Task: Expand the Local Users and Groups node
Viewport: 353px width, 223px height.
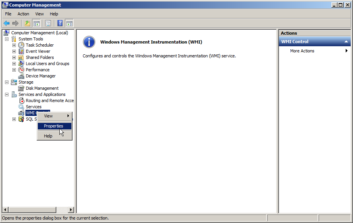Action: click(x=14, y=64)
